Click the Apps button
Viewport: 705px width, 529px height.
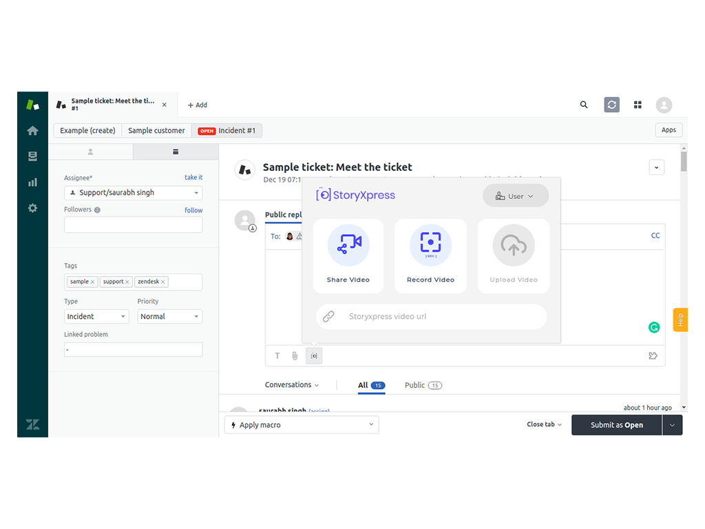669,130
